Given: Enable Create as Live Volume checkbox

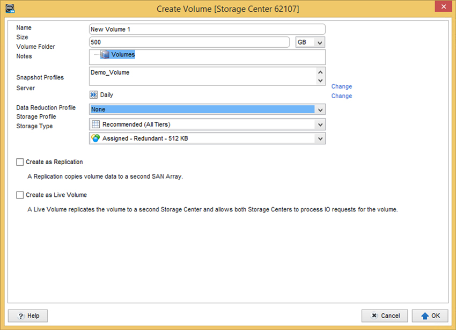Looking at the screenshot, I should (x=20, y=195).
